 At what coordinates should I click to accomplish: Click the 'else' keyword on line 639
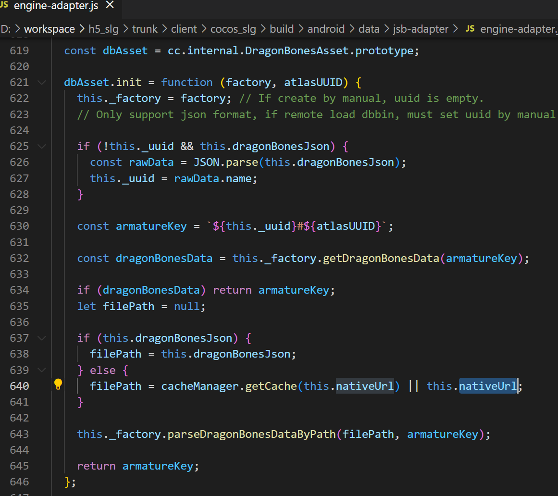[103, 371]
